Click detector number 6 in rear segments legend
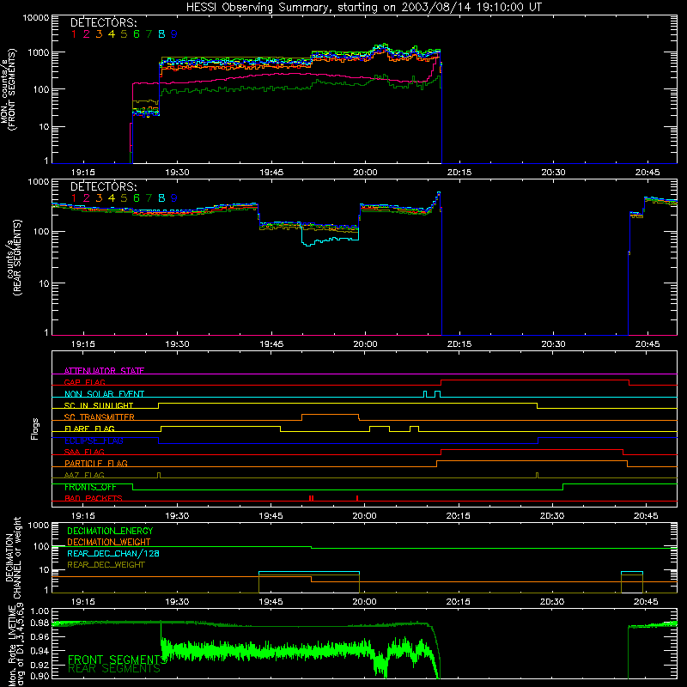Screen dimensions: 687x687 (137, 198)
